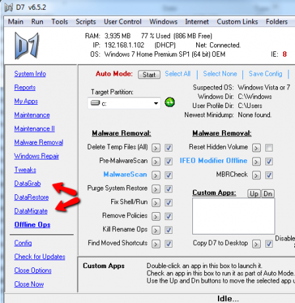Screen dimensions: 295x303
Task: Move custom app up with Up button
Action: click(x=254, y=194)
